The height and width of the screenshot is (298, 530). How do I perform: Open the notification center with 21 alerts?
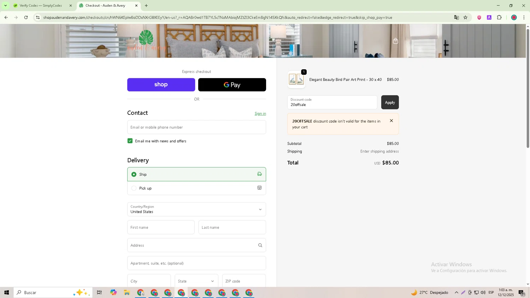[522, 292]
